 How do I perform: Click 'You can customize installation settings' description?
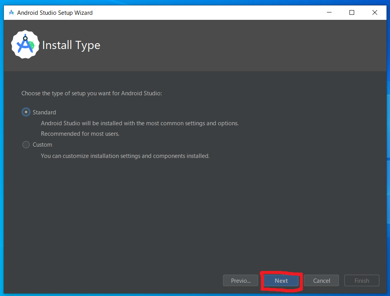coord(125,156)
